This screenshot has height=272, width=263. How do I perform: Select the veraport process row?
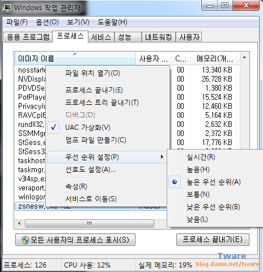click(x=32, y=188)
